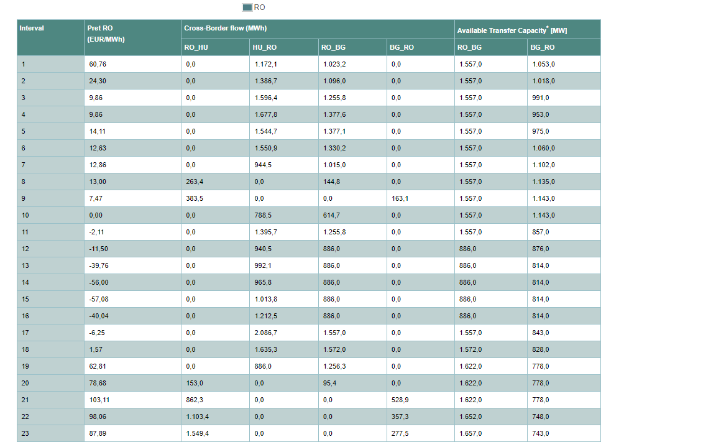The width and height of the screenshot is (716, 442).
Task: Click the RO legend color swatch
Action: pos(247,7)
